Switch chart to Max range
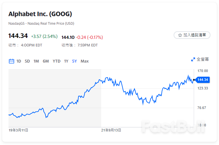219x145 pixels. point(85,61)
